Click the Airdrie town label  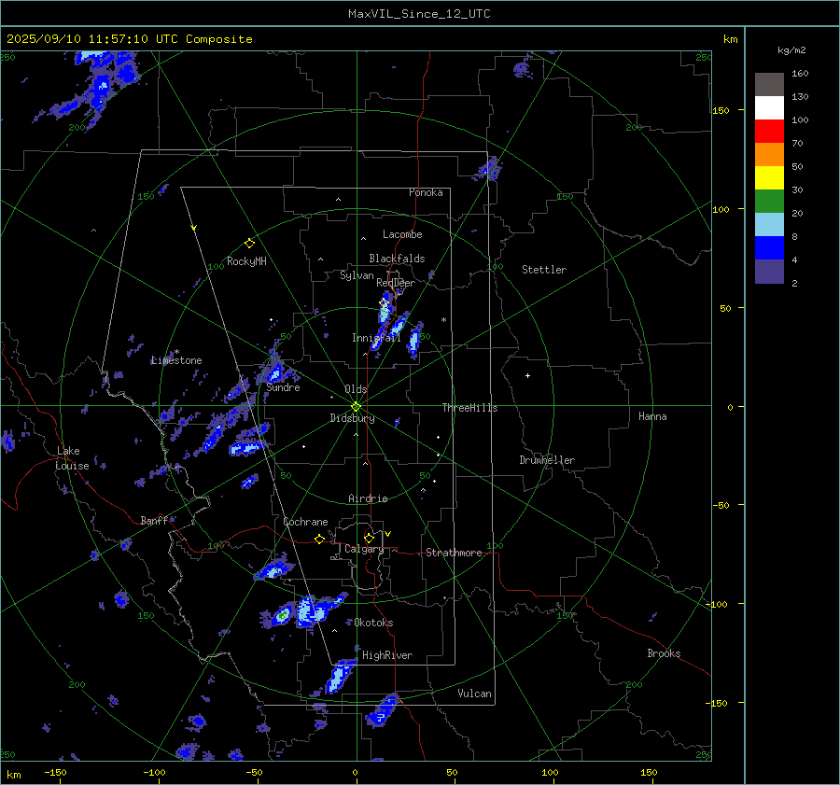pos(368,498)
